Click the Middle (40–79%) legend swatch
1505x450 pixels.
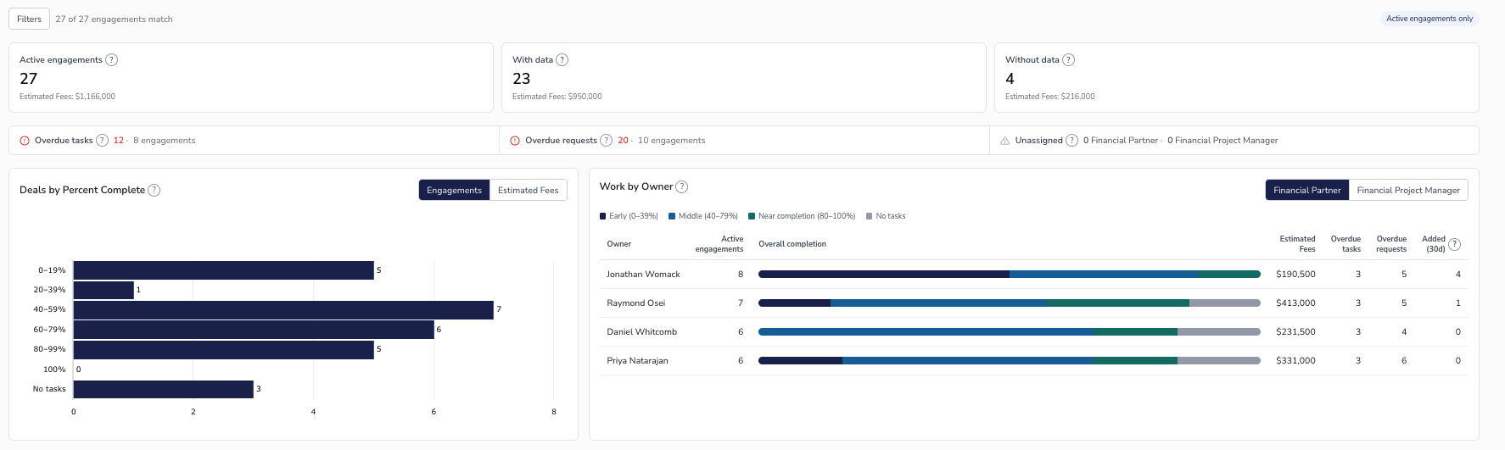pyautogui.click(x=672, y=216)
